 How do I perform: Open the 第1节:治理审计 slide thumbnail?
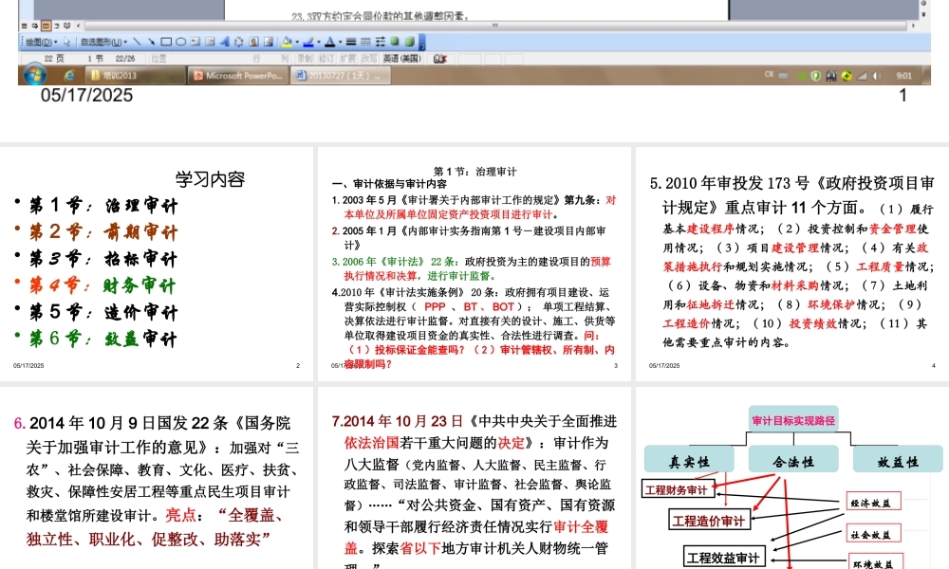(474, 264)
